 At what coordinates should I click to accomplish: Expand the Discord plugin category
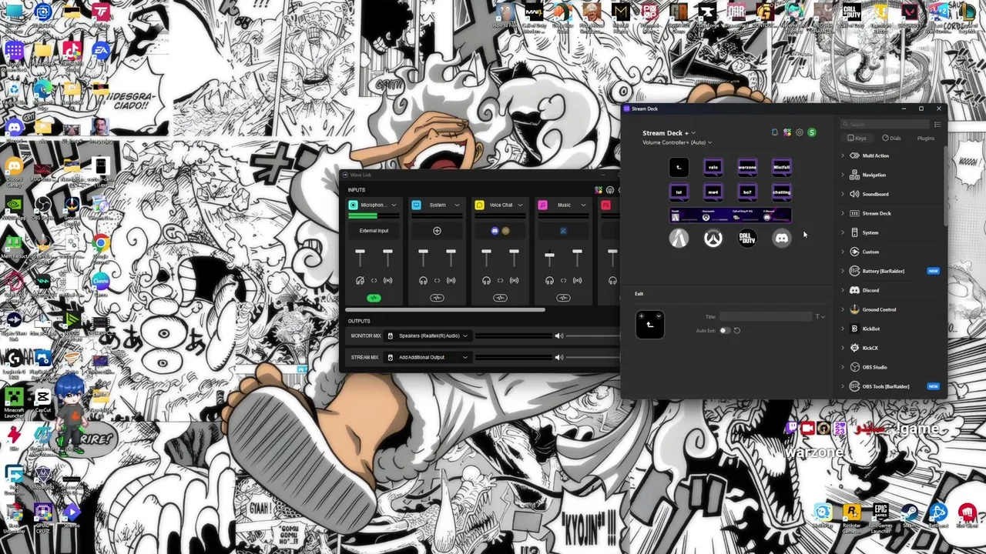coord(843,290)
